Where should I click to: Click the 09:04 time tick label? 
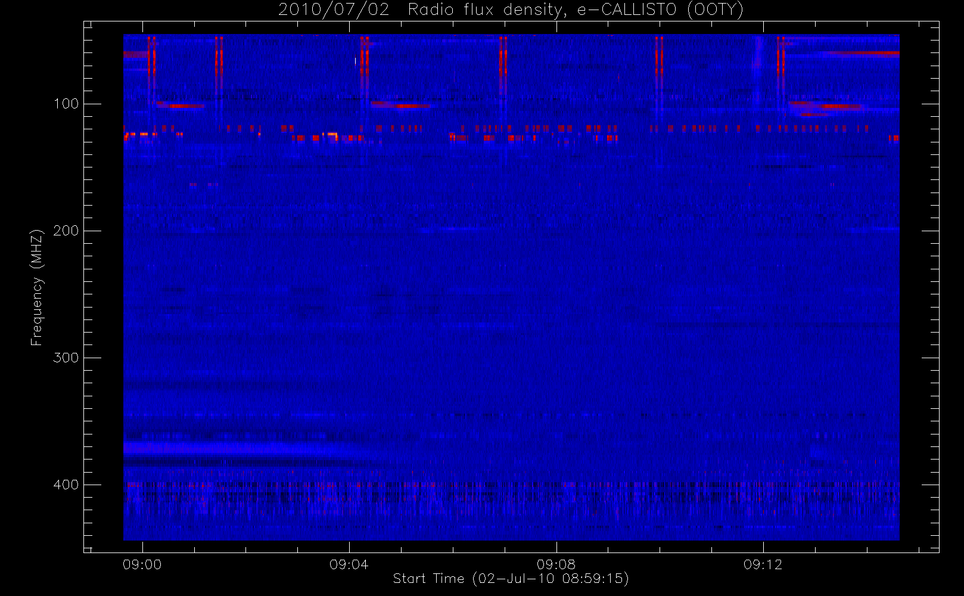click(349, 564)
